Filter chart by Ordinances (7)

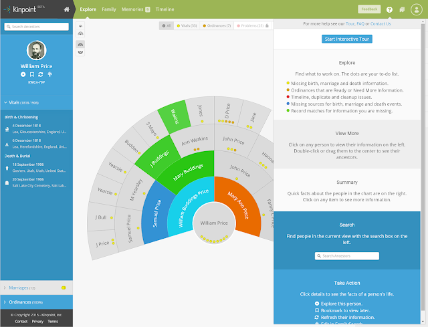point(217,25)
